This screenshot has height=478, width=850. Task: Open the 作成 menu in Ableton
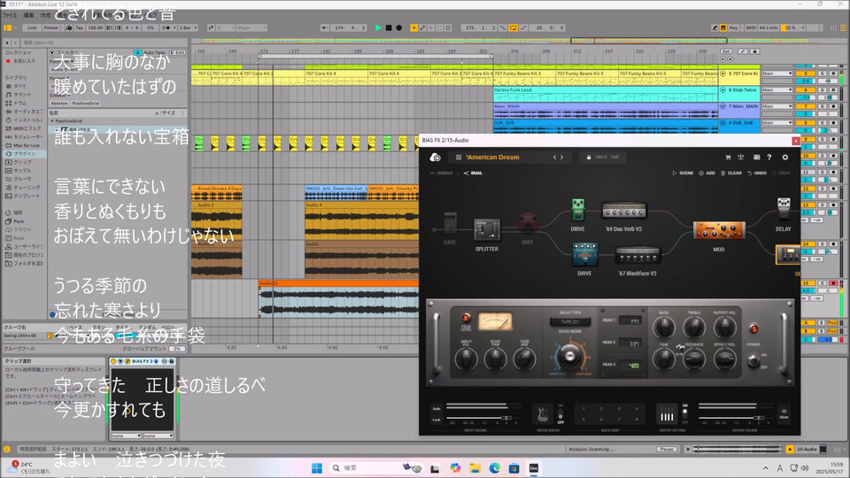(46, 15)
